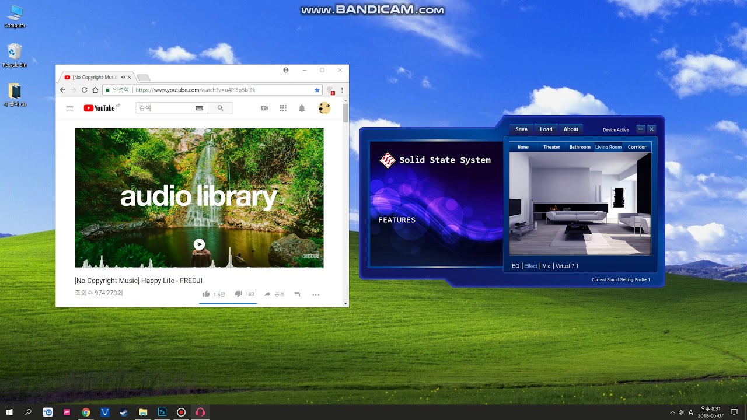The height and width of the screenshot is (420, 747).
Task: Open Steam from the taskbar
Action: [x=124, y=412]
